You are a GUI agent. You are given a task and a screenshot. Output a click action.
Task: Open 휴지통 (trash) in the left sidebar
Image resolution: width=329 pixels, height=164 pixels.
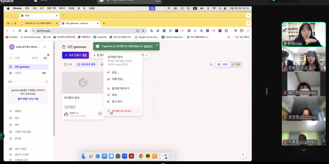[18, 139]
